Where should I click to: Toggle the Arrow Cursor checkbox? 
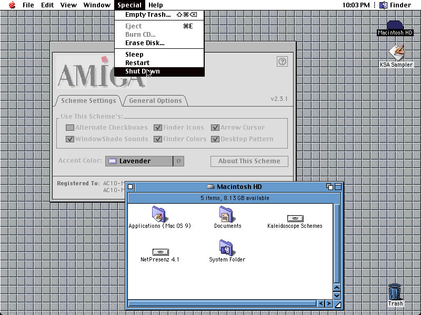click(x=215, y=128)
